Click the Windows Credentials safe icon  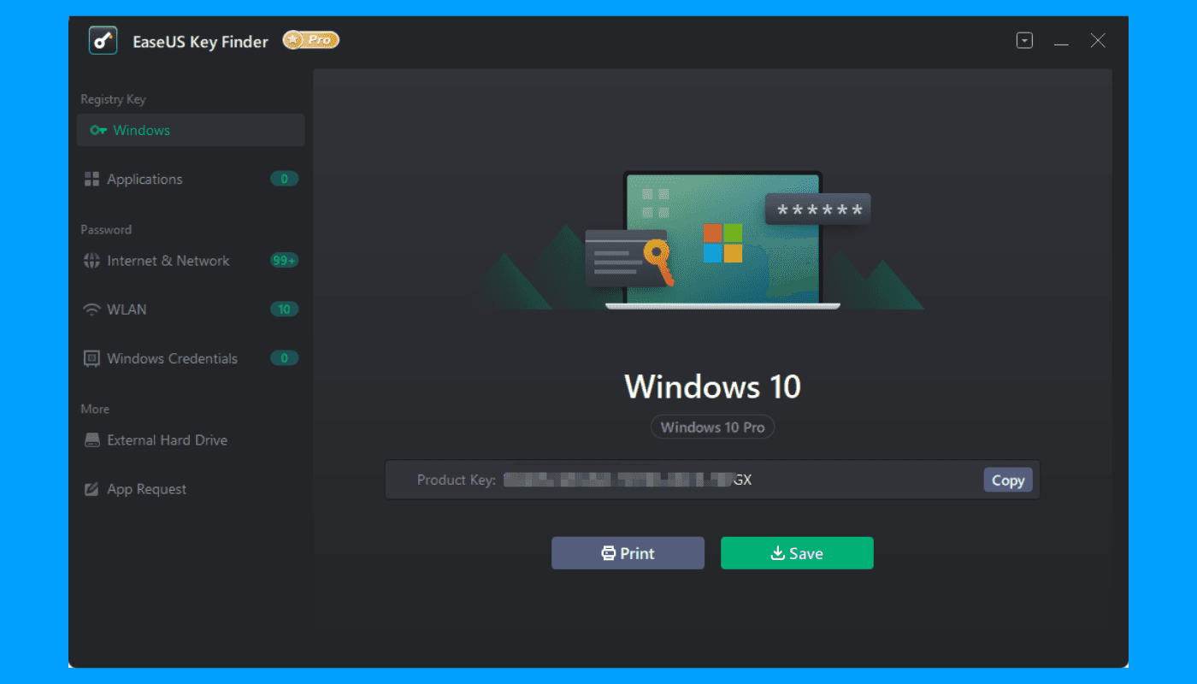pyautogui.click(x=91, y=358)
